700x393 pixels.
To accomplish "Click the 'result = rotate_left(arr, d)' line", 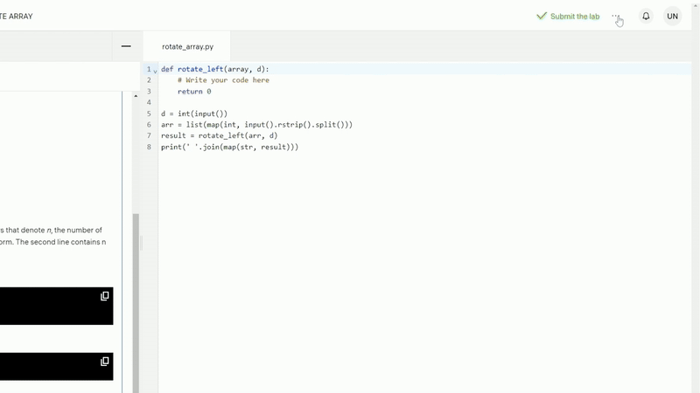I will (220, 136).
